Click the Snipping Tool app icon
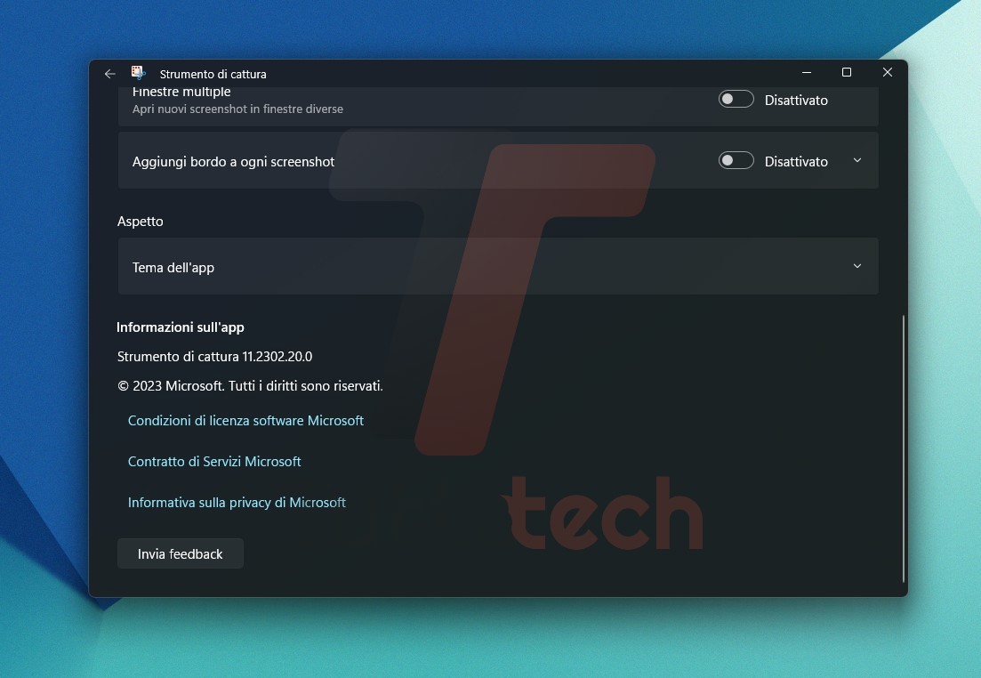The height and width of the screenshot is (678, 981). [x=138, y=74]
